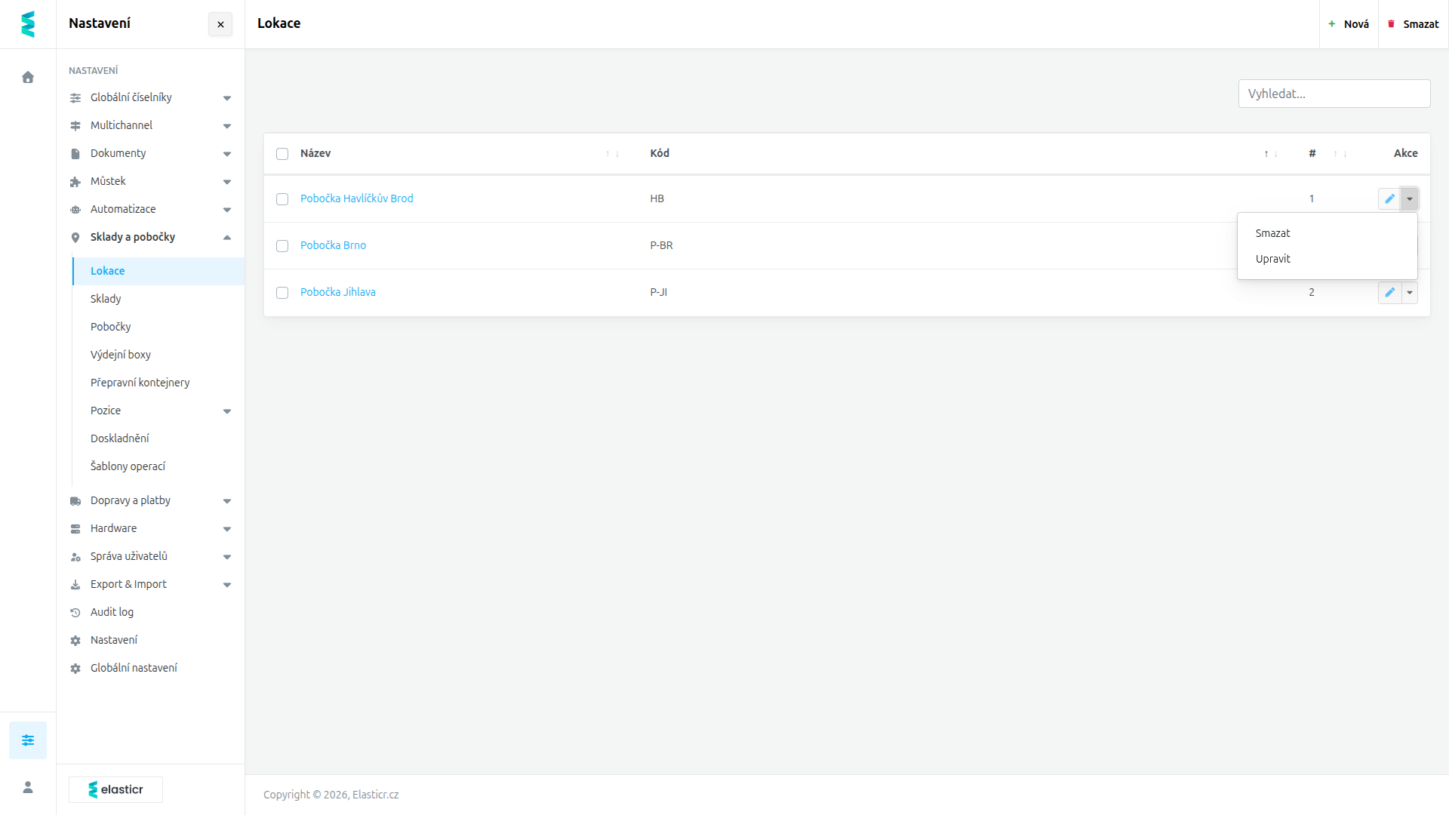
Task: Close Havlíčkův Brod row actions dropdown caret
Action: (1409, 198)
